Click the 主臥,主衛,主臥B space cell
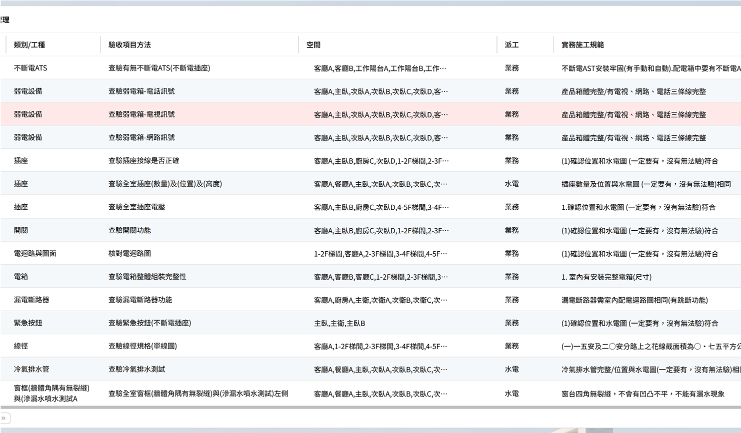 coord(339,323)
